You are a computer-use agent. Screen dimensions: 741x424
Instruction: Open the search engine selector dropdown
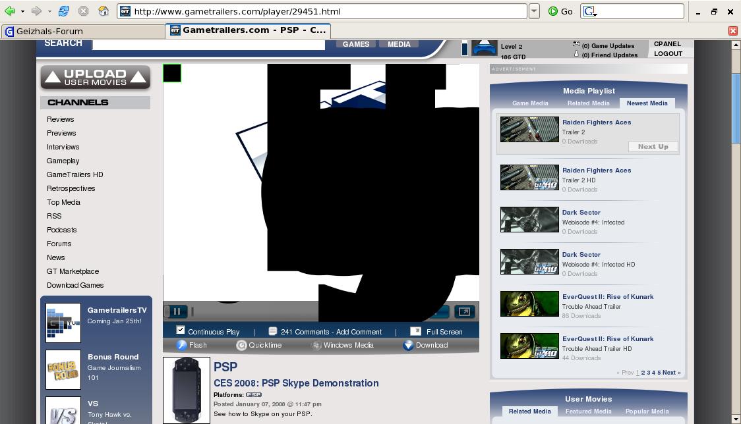coord(590,11)
